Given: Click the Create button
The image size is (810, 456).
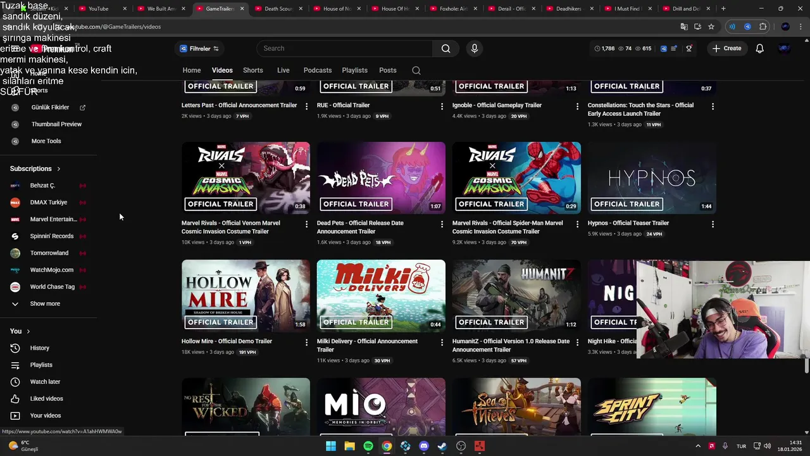Looking at the screenshot, I should (726, 48).
